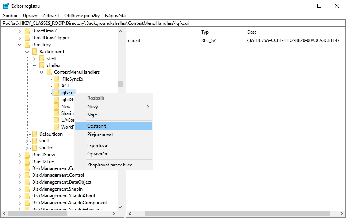
Task: Open the Oblíbené položky menu
Action: tap(82, 16)
